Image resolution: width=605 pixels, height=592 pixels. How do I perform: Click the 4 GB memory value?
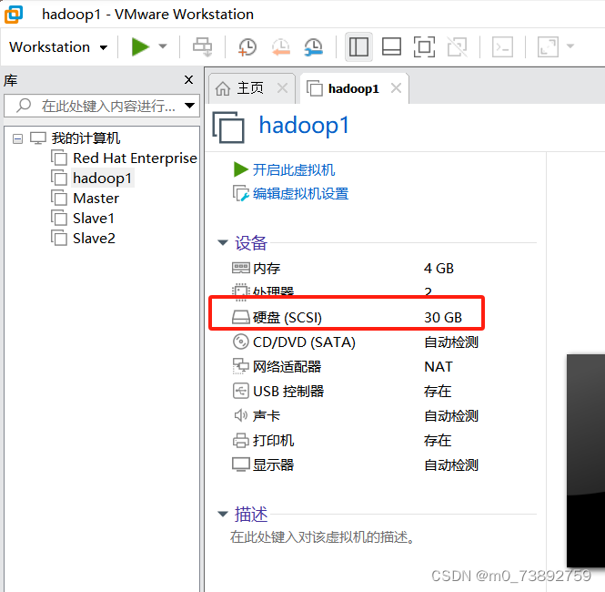pyautogui.click(x=439, y=269)
